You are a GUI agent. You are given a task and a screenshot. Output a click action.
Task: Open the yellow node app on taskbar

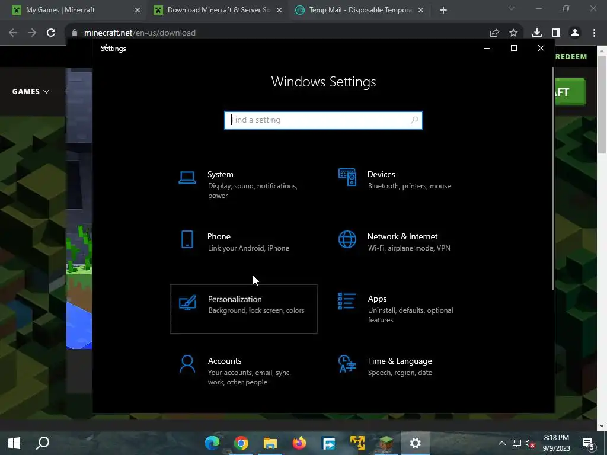(x=357, y=443)
